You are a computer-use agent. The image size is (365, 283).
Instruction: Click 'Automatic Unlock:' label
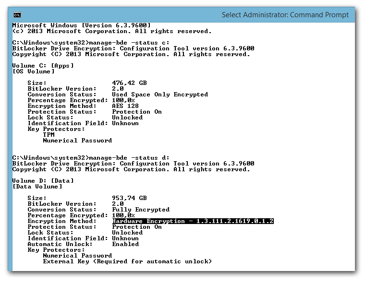(x=60, y=244)
